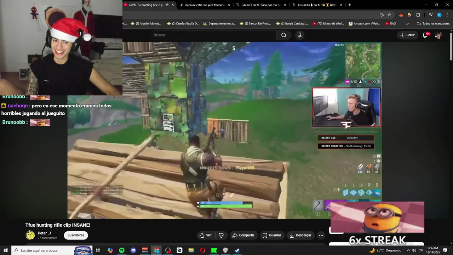Open '(2) Alquiler Monoa...' bookmark

[x=146, y=24]
